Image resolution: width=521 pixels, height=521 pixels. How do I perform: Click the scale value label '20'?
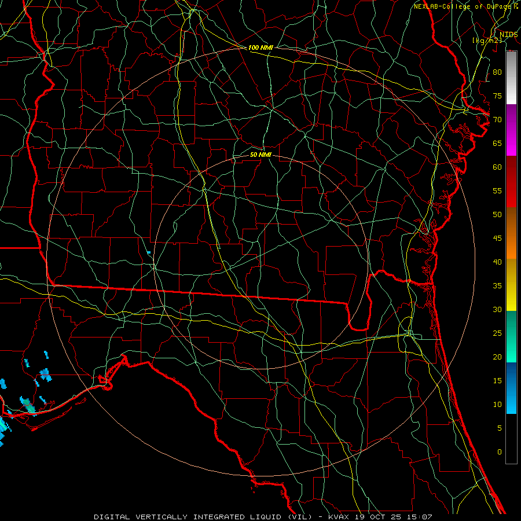497,357
